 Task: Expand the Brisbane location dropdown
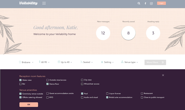pos(26,62)
